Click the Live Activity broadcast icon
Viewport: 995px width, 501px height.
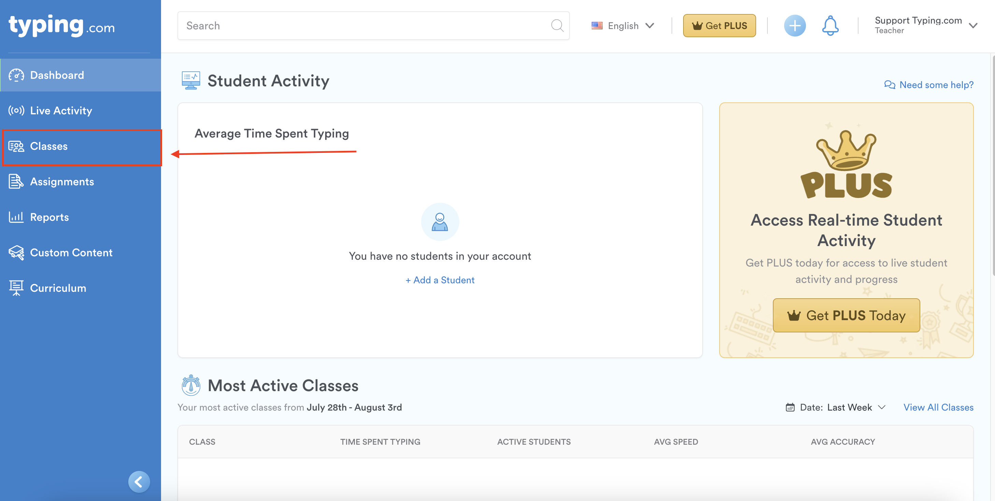[x=16, y=111]
